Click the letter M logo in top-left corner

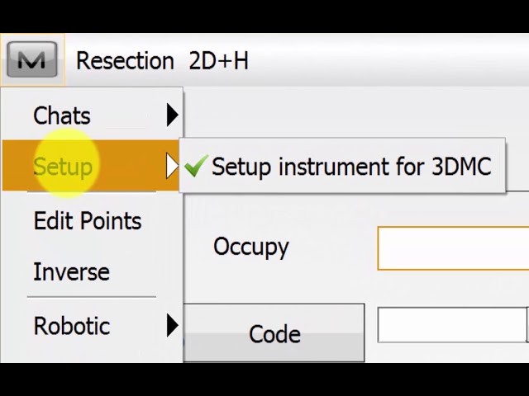click(31, 60)
